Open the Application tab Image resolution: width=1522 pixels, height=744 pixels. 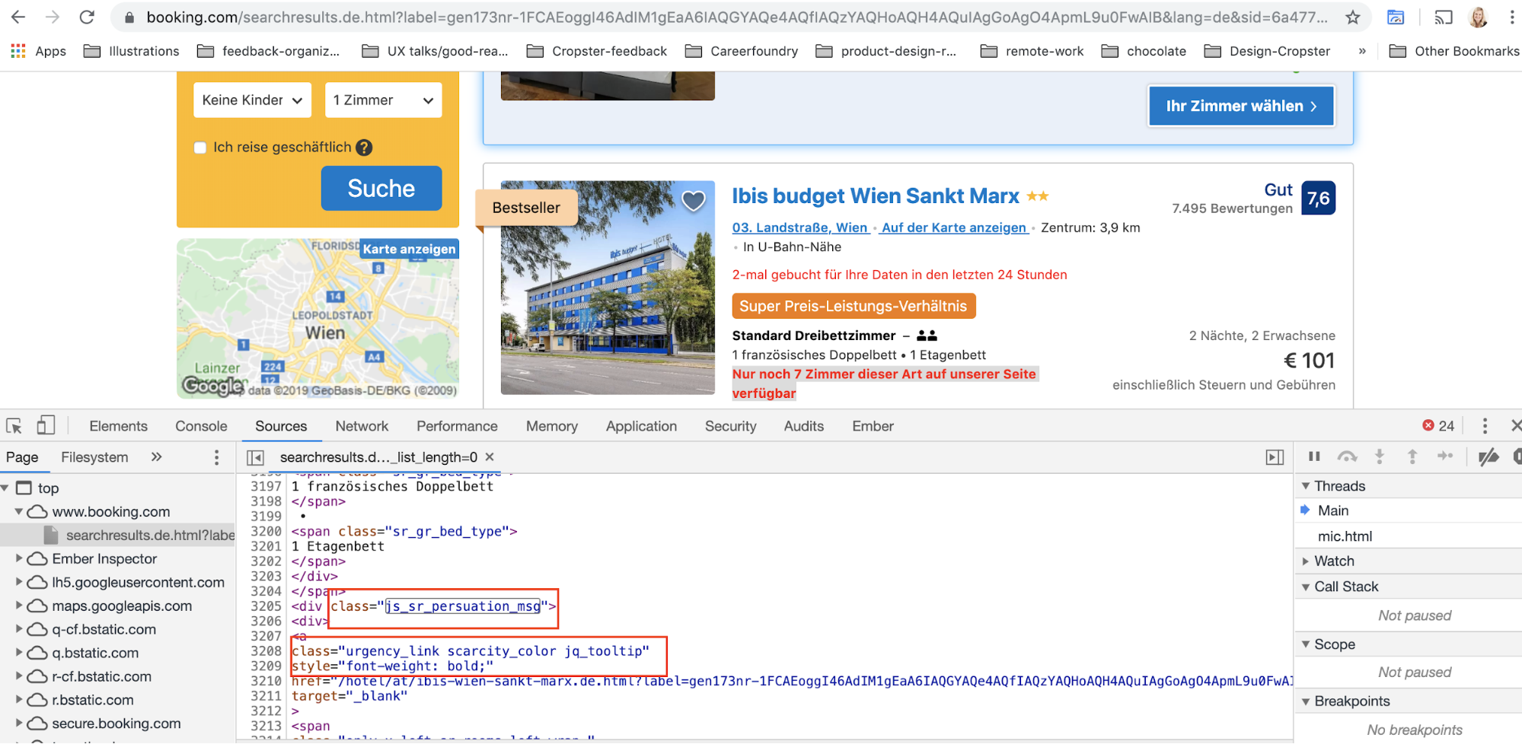click(x=641, y=426)
